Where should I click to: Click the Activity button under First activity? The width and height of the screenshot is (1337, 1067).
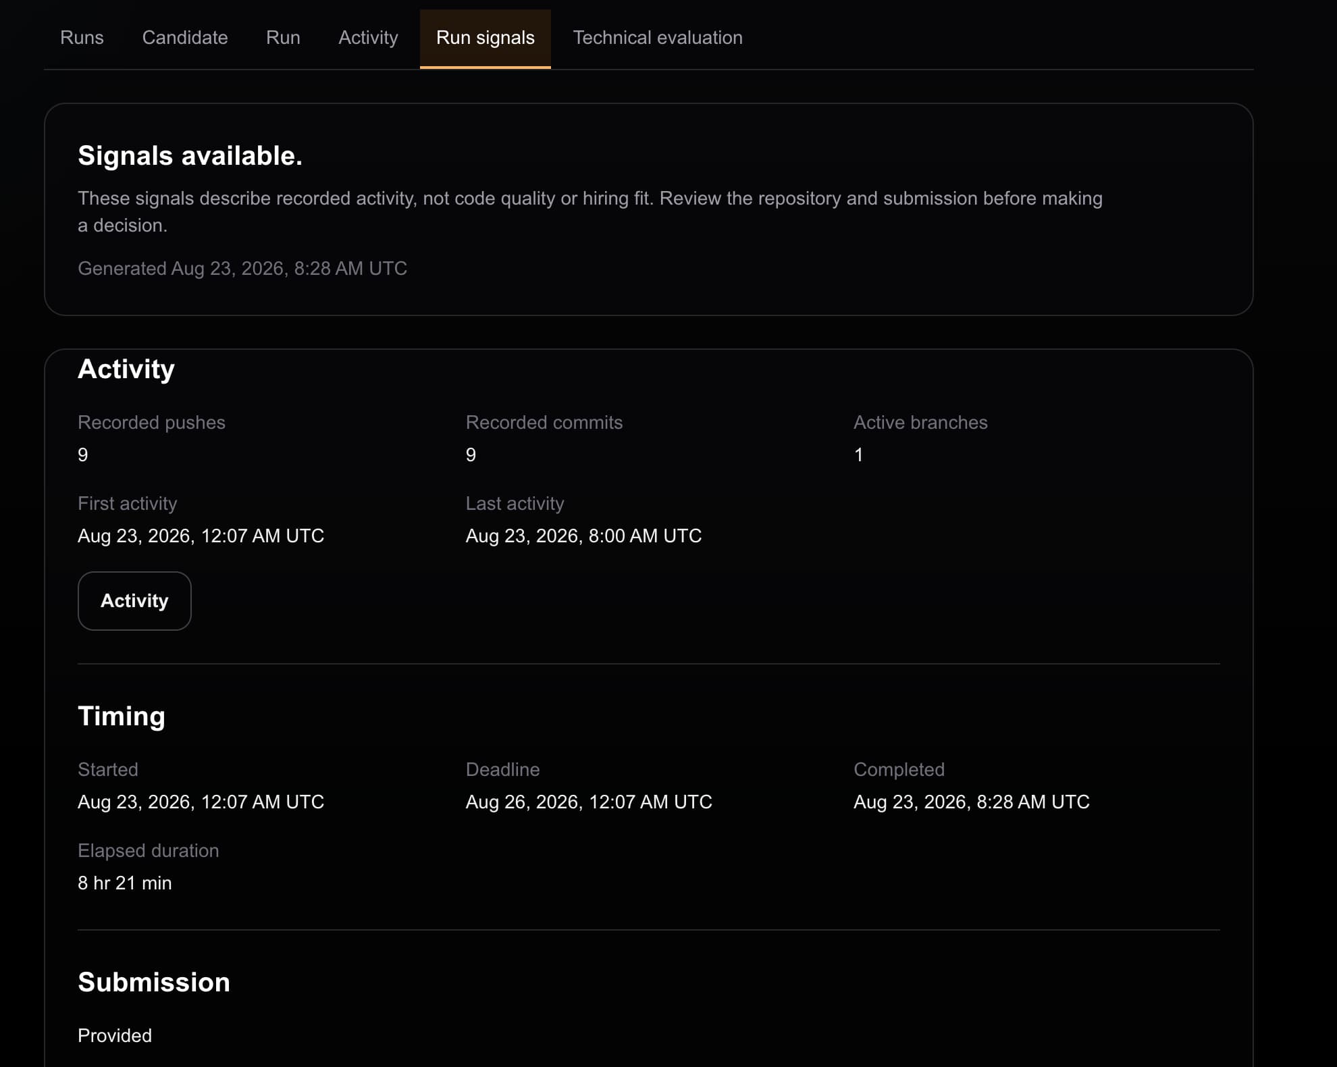click(134, 600)
